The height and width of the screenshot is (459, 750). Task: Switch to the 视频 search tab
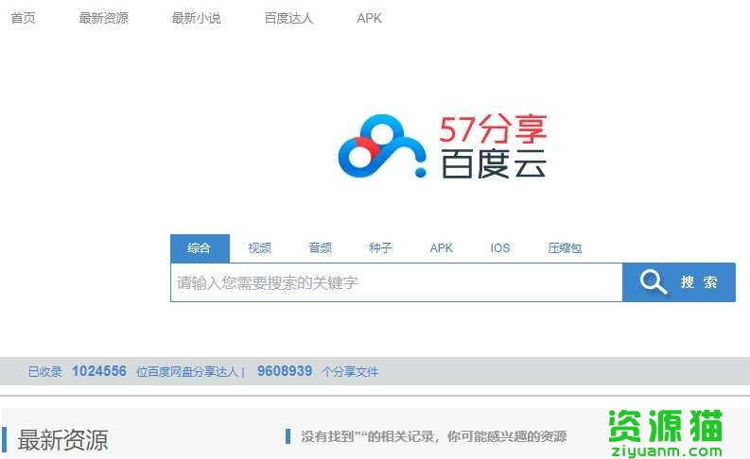point(260,247)
